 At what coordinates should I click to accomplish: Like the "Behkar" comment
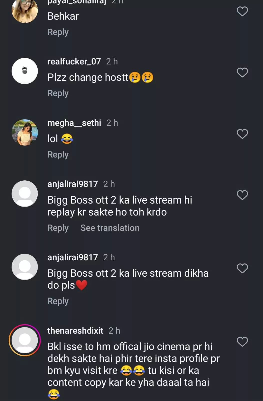[x=242, y=11]
